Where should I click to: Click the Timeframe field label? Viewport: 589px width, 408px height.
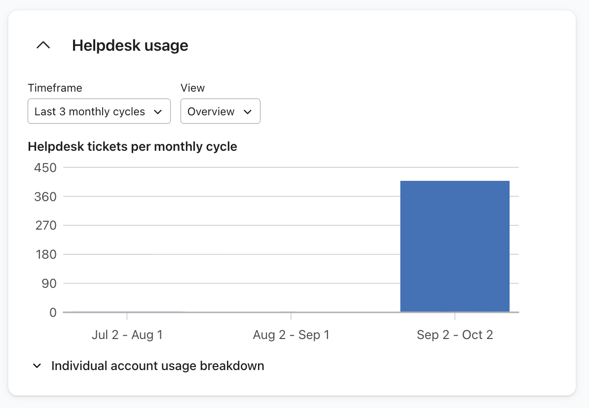(x=55, y=88)
